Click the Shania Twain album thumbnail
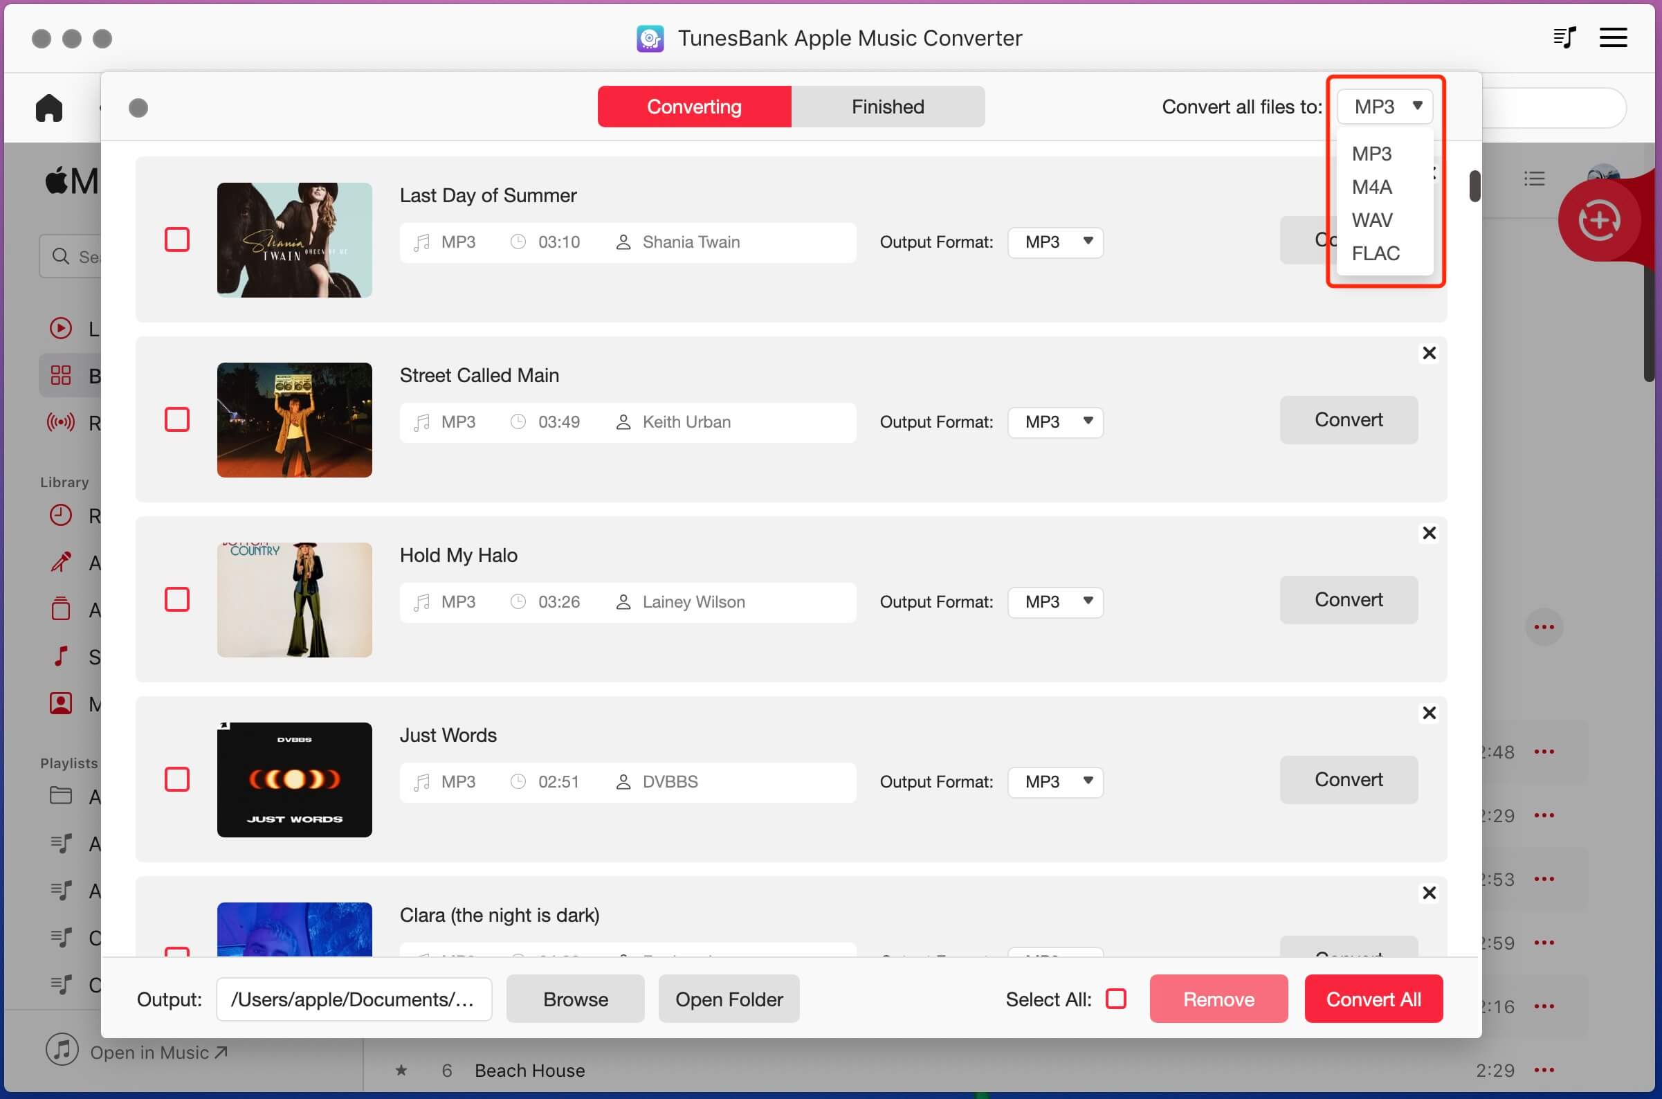This screenshot has height=1099, width=1662. pos(294,239)
